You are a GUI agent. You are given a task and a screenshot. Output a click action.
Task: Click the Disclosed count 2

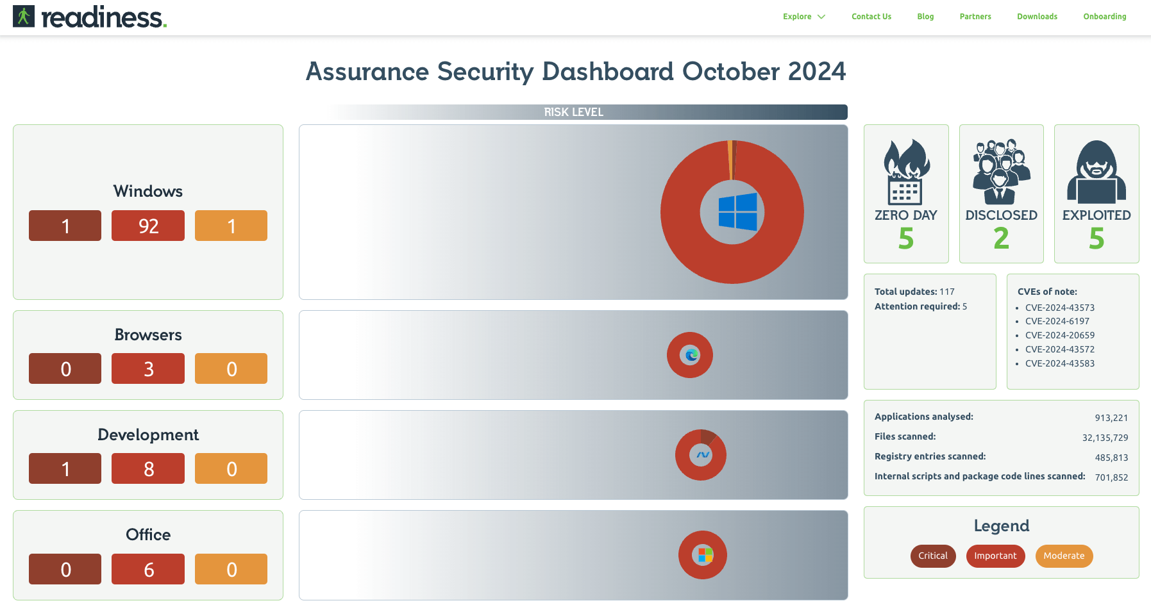(x=1002, y=238)
